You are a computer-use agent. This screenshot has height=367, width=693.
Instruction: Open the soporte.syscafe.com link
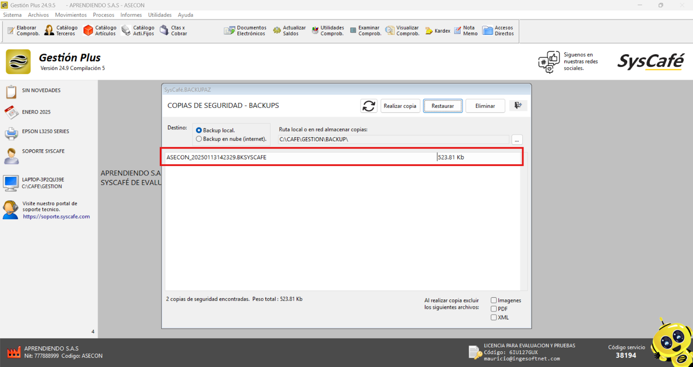click(x=56, y=217)
